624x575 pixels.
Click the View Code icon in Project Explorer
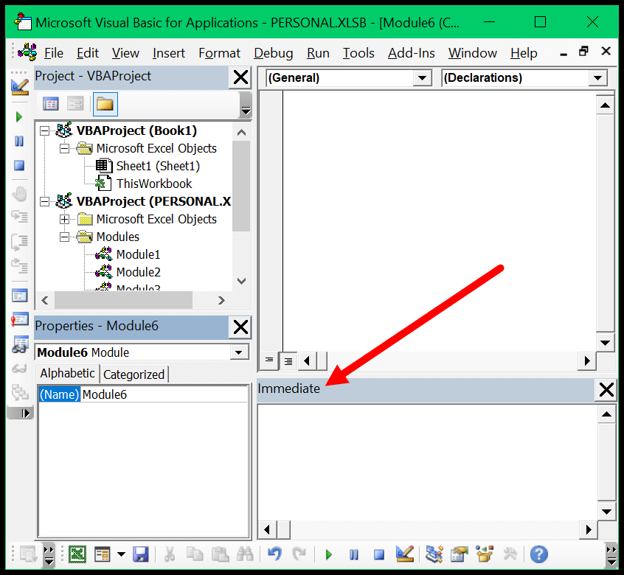[x=50, y=103]
